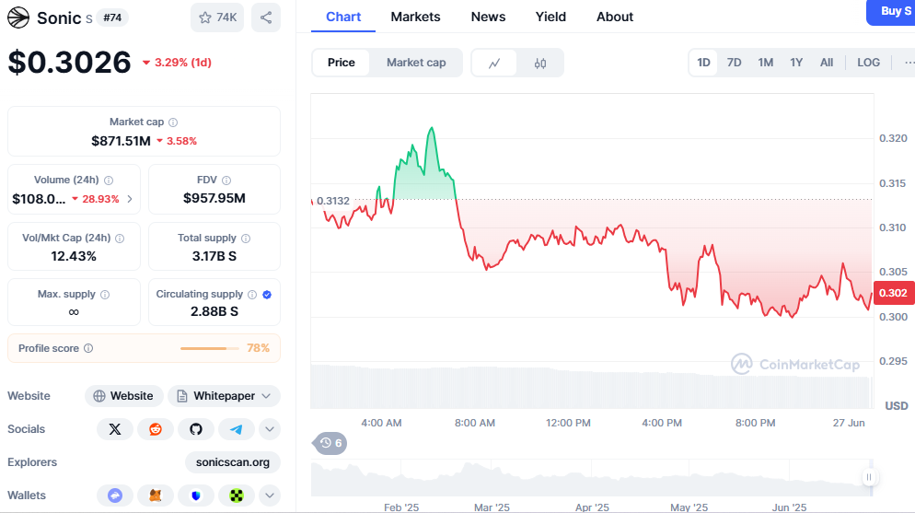The height and width of the screenshot is (513, 915).
Task: Click the verified circulating supply badge
Action: (267, 294)
